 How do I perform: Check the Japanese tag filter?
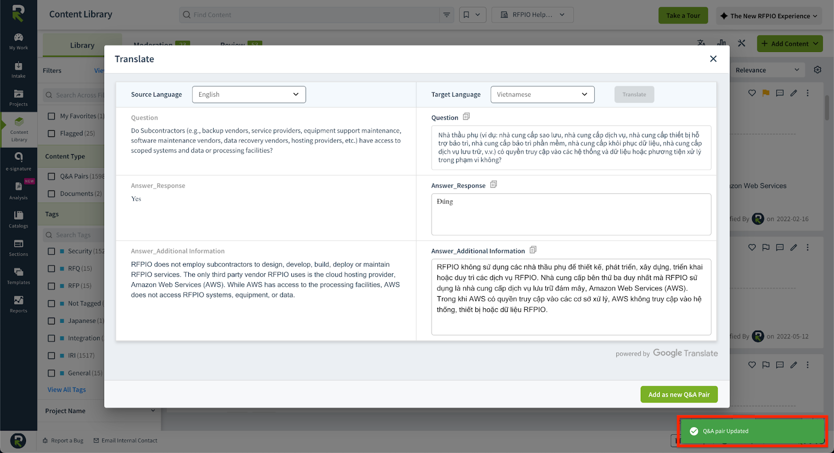51,321
